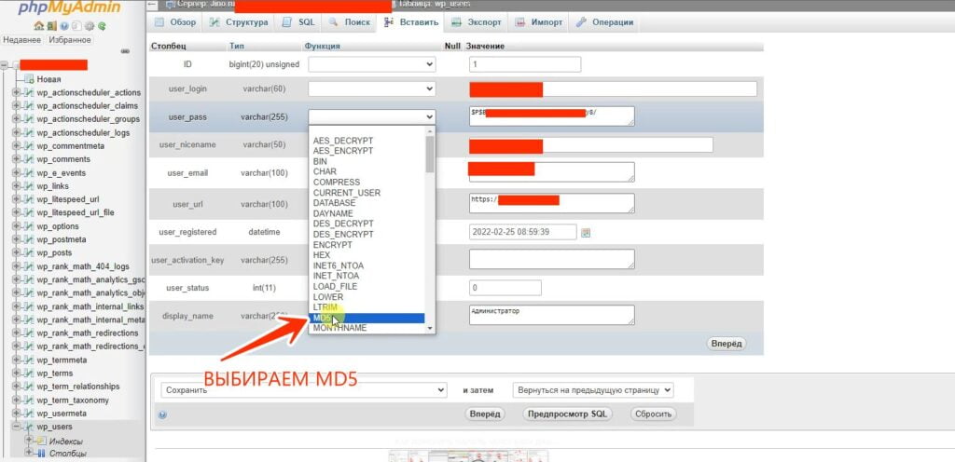The image size is (955, 462).
Task: Click the Функция column header
Action: 322,47
